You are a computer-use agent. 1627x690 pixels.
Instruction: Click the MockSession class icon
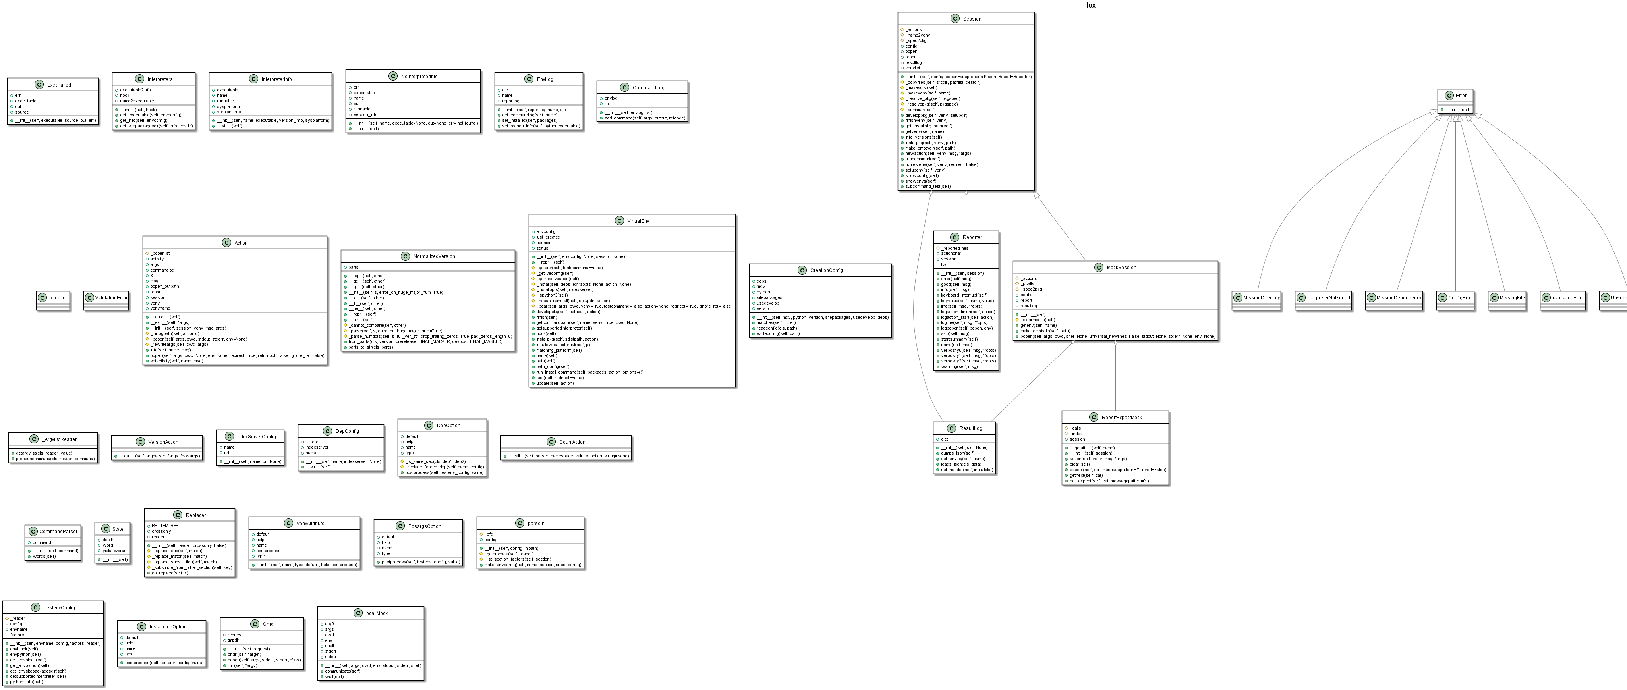1099,268
